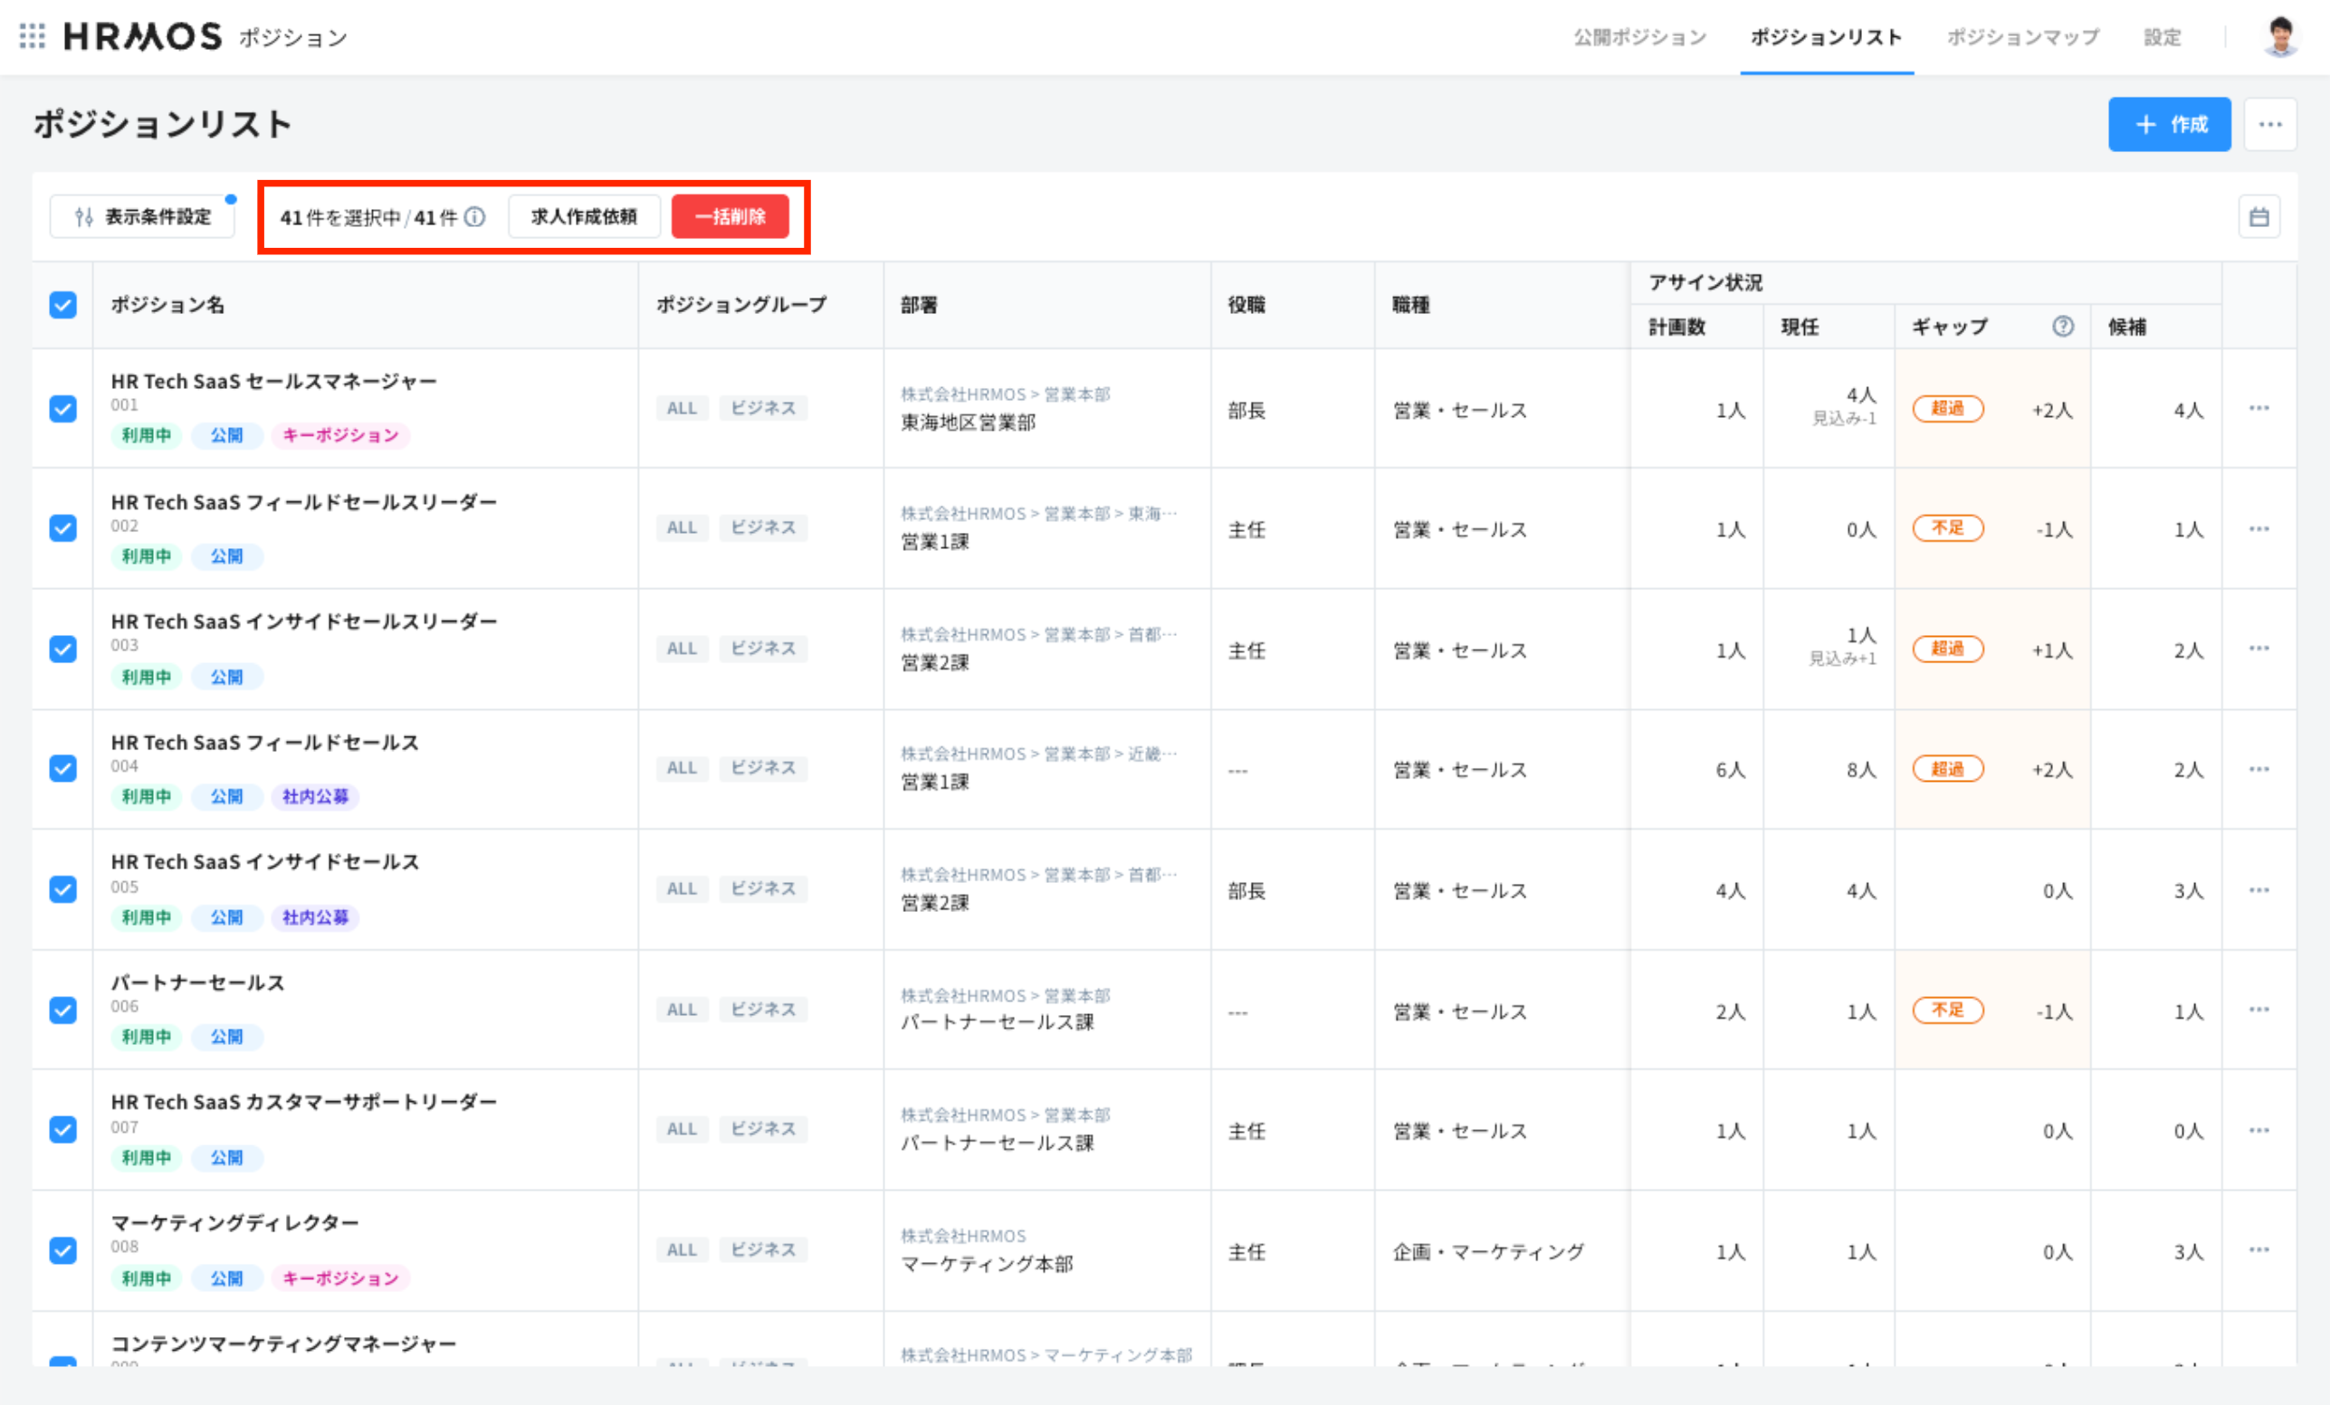Open the ポジションマップ tab
Image resolution: width=2330 pixels, height=1405 pixels.
[2022, 37]
